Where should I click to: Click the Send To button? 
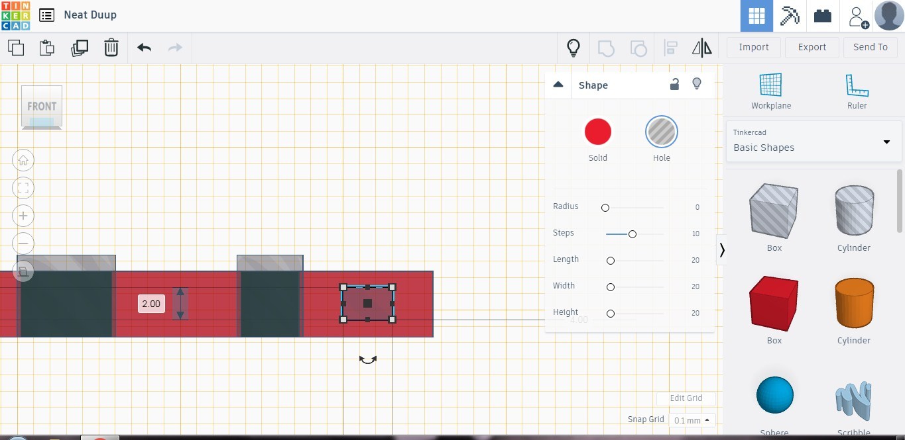[871, 47]
